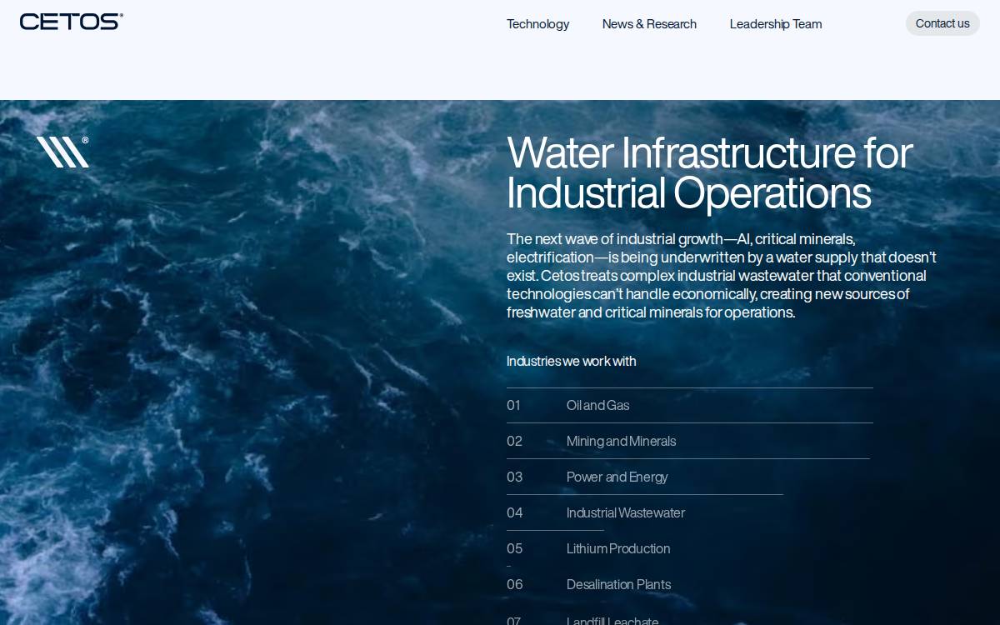Open the Technology menu item
Screen dimensions: 1000x625
point(537,24)
